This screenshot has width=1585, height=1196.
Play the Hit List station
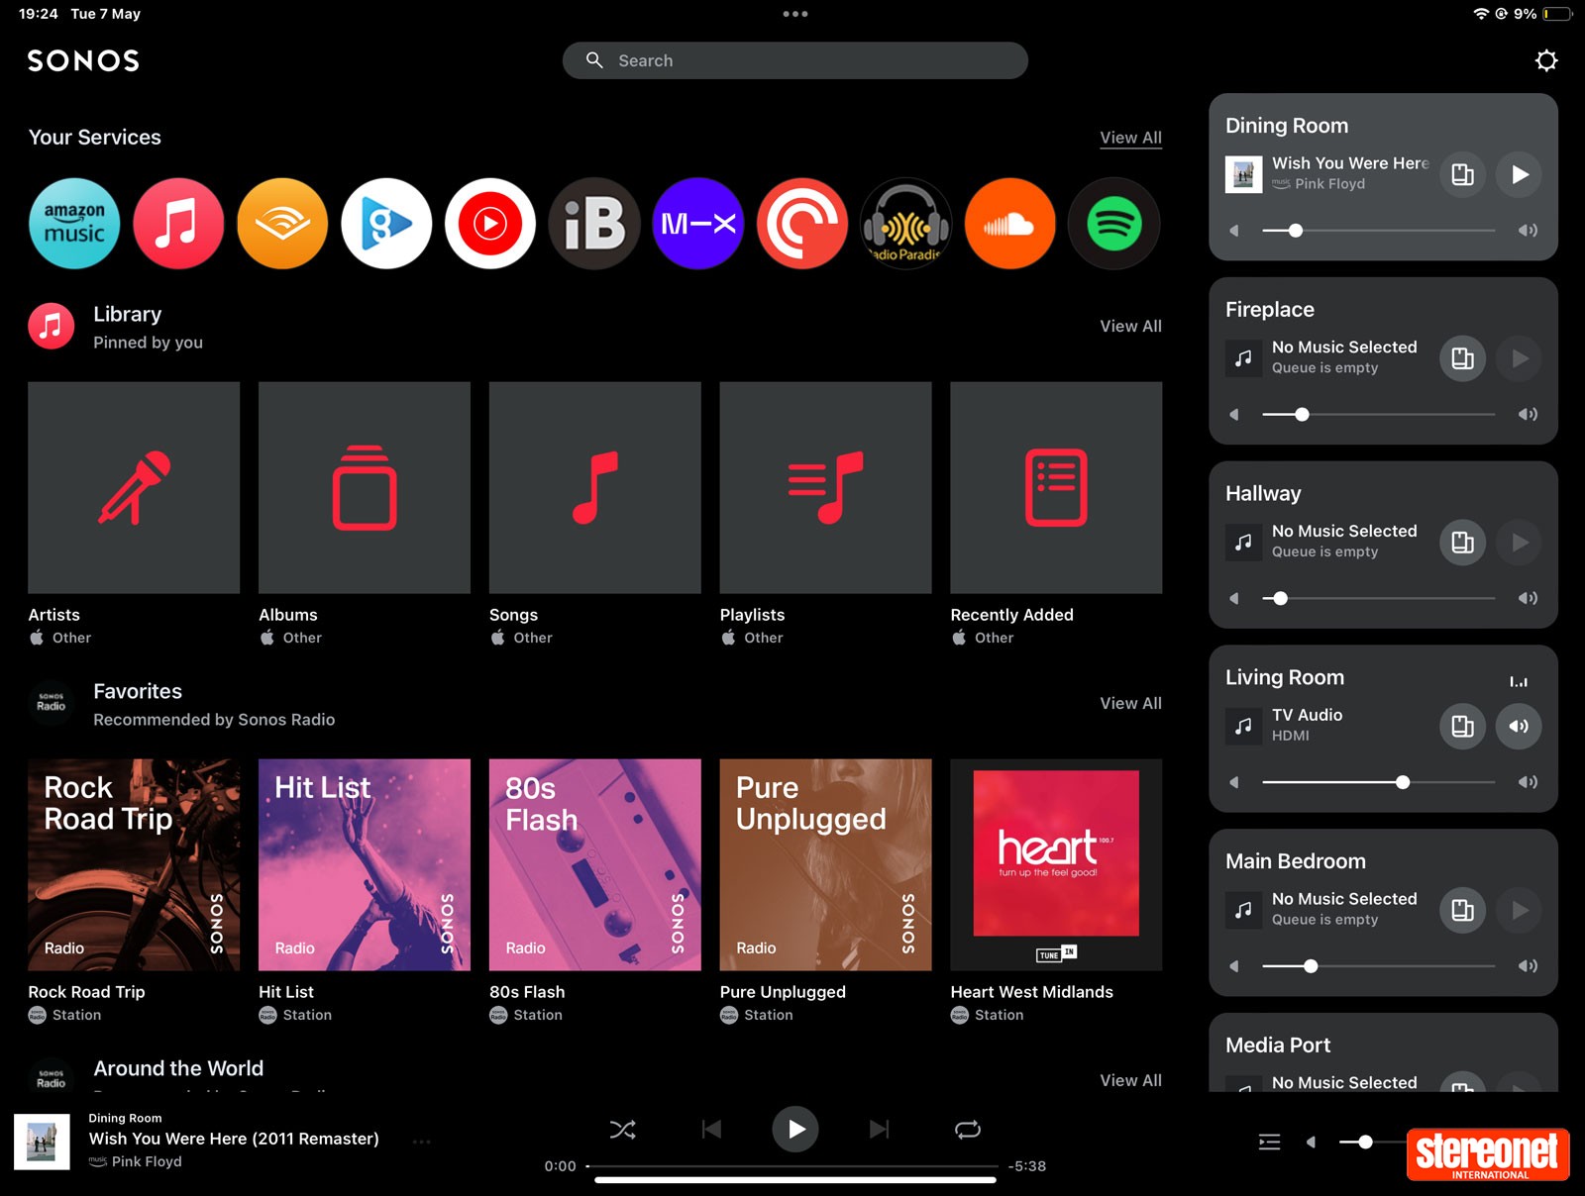(x=365, y=864)
